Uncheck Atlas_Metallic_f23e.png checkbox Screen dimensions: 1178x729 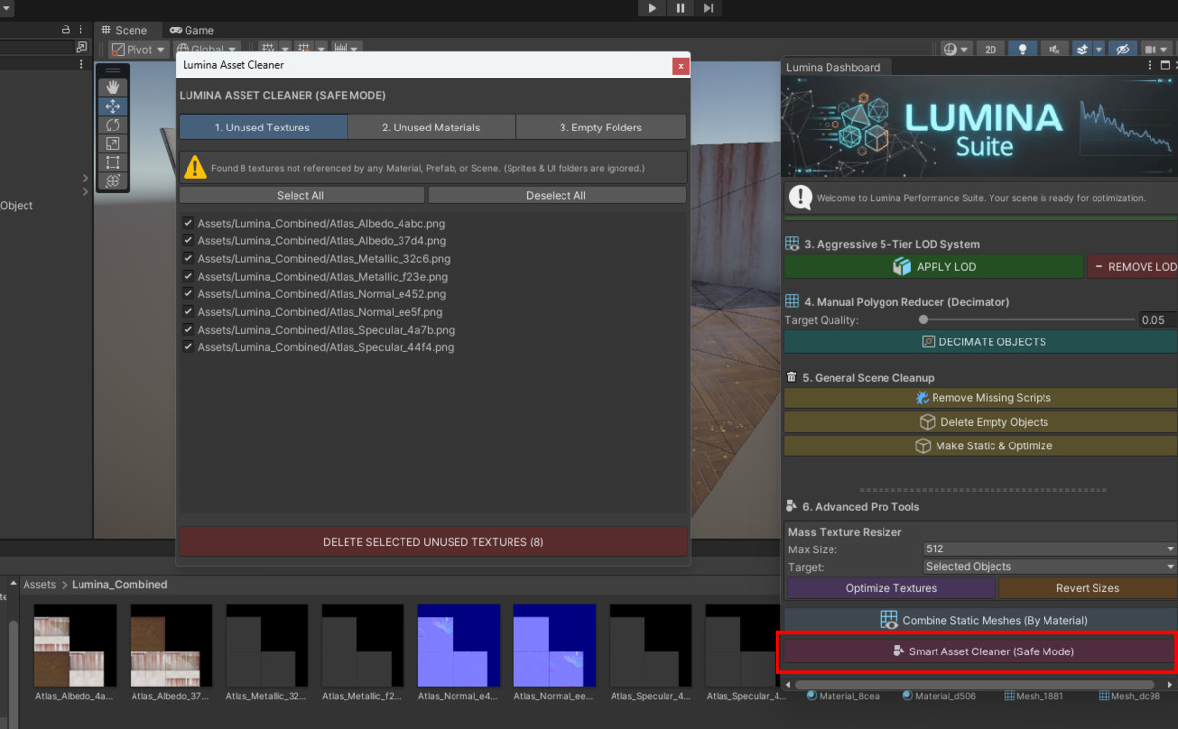pyautogui.click(x=187, y=276)
